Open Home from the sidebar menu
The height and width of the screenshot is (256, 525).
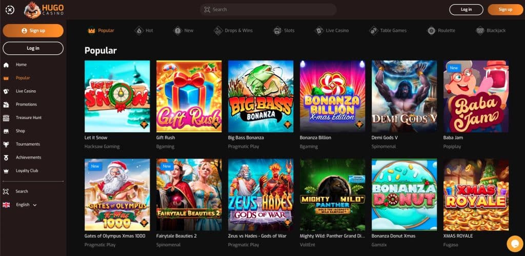[x=22, y=65]
